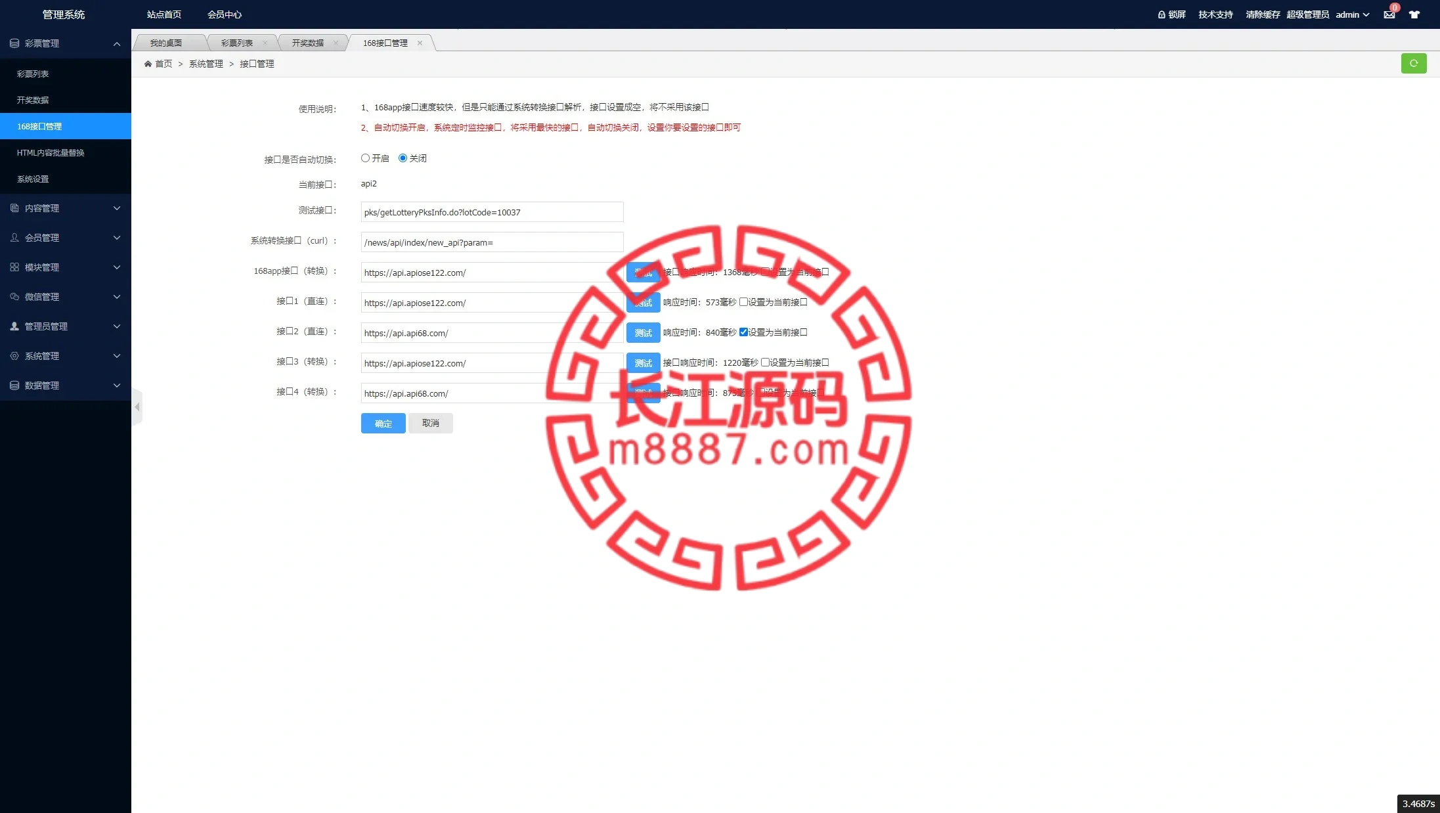The height and width of the screenshot is (813, 1440).
Task: Click the 取消 cancel button
Action: coord(431,423)
